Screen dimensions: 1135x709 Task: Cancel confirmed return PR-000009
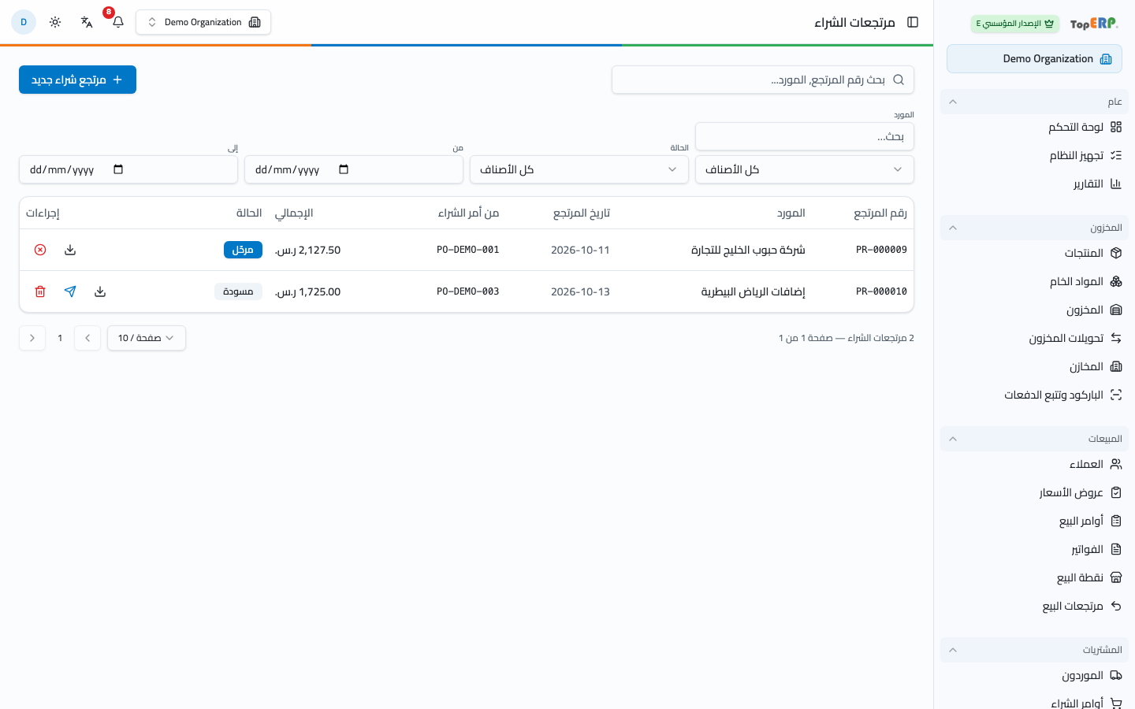pos(40,250)
